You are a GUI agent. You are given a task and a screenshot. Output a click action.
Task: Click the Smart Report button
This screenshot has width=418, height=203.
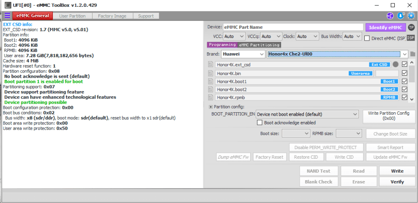click(x=390, y=147)
